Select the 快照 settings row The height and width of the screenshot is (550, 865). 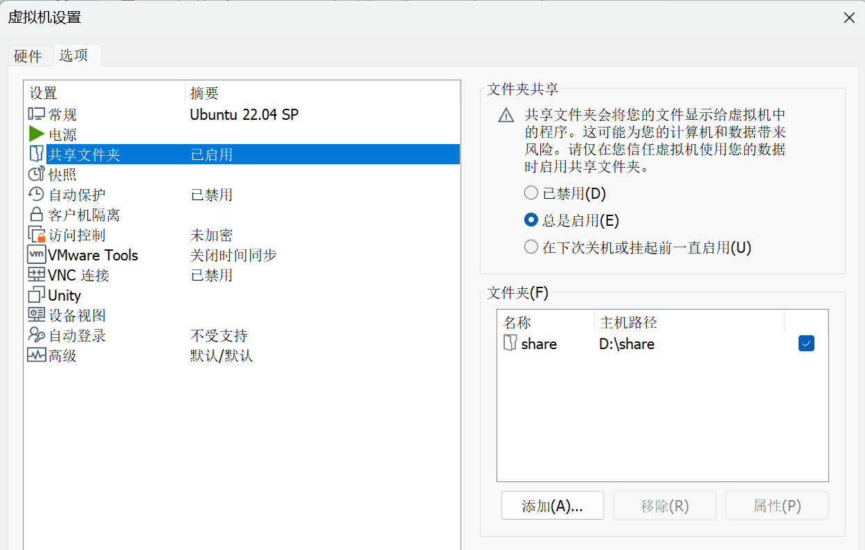pyautogui.click(x=242, y=175)
